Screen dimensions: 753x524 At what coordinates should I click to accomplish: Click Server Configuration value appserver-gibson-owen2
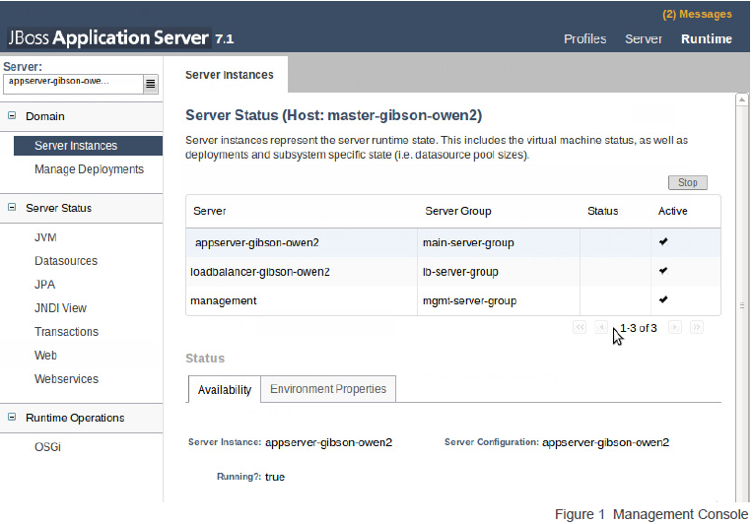(x=605, y=442)
